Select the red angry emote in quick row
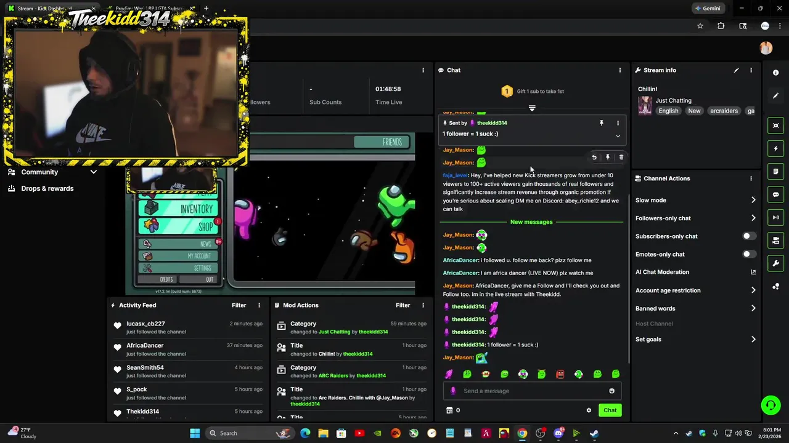The height and width of the screenshot is (443, 789). pos(560,374)
